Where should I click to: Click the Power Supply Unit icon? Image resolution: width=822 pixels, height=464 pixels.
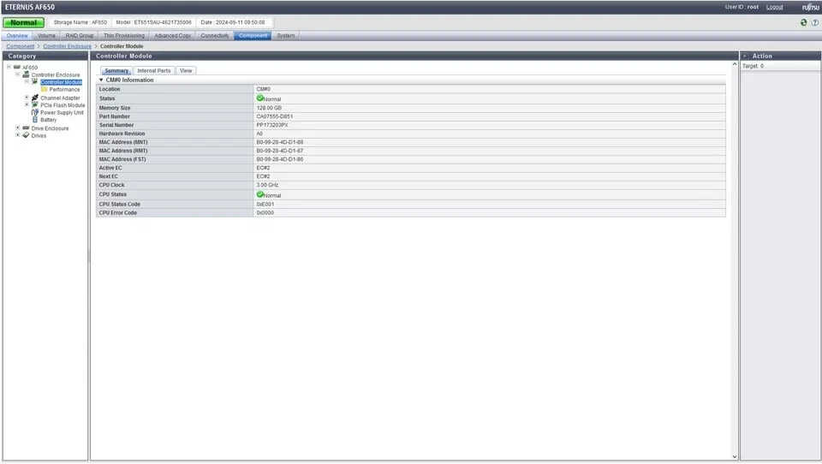(35, 112)
